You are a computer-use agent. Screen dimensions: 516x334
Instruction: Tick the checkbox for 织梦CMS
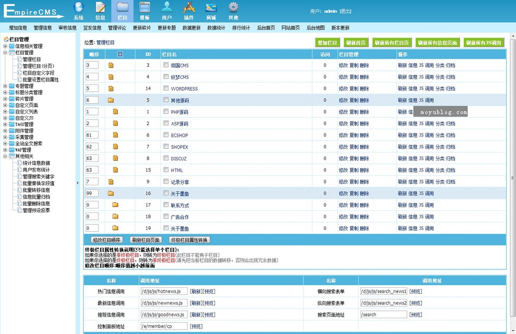166,77
